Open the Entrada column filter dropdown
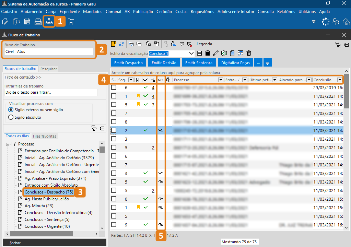Image resolution: width=351 pixels, height=247 pixels. (x=245, y=80)
